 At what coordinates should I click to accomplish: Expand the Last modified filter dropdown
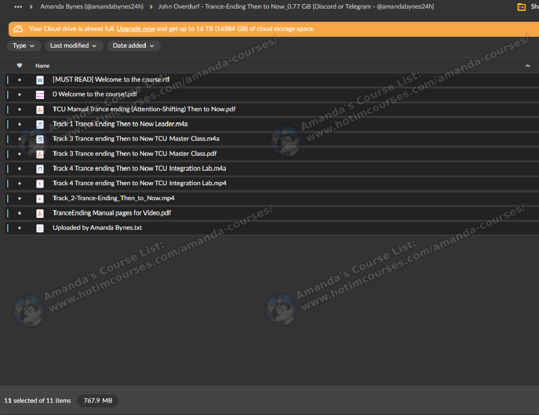point(73,46)
